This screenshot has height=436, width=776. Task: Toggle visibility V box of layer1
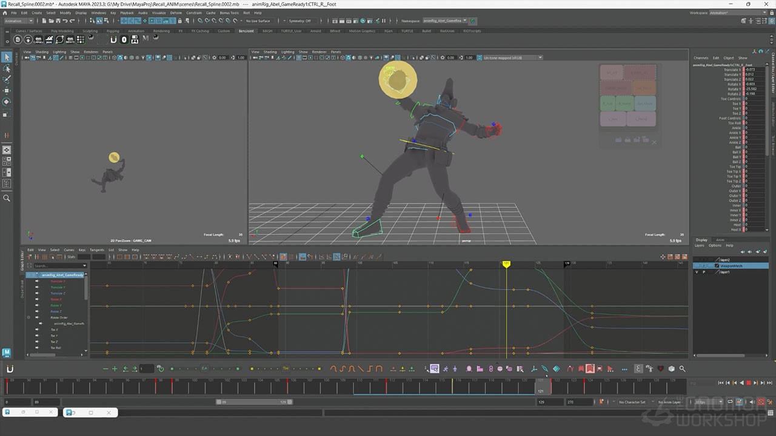pyautogui.click(x=697, y=272)
